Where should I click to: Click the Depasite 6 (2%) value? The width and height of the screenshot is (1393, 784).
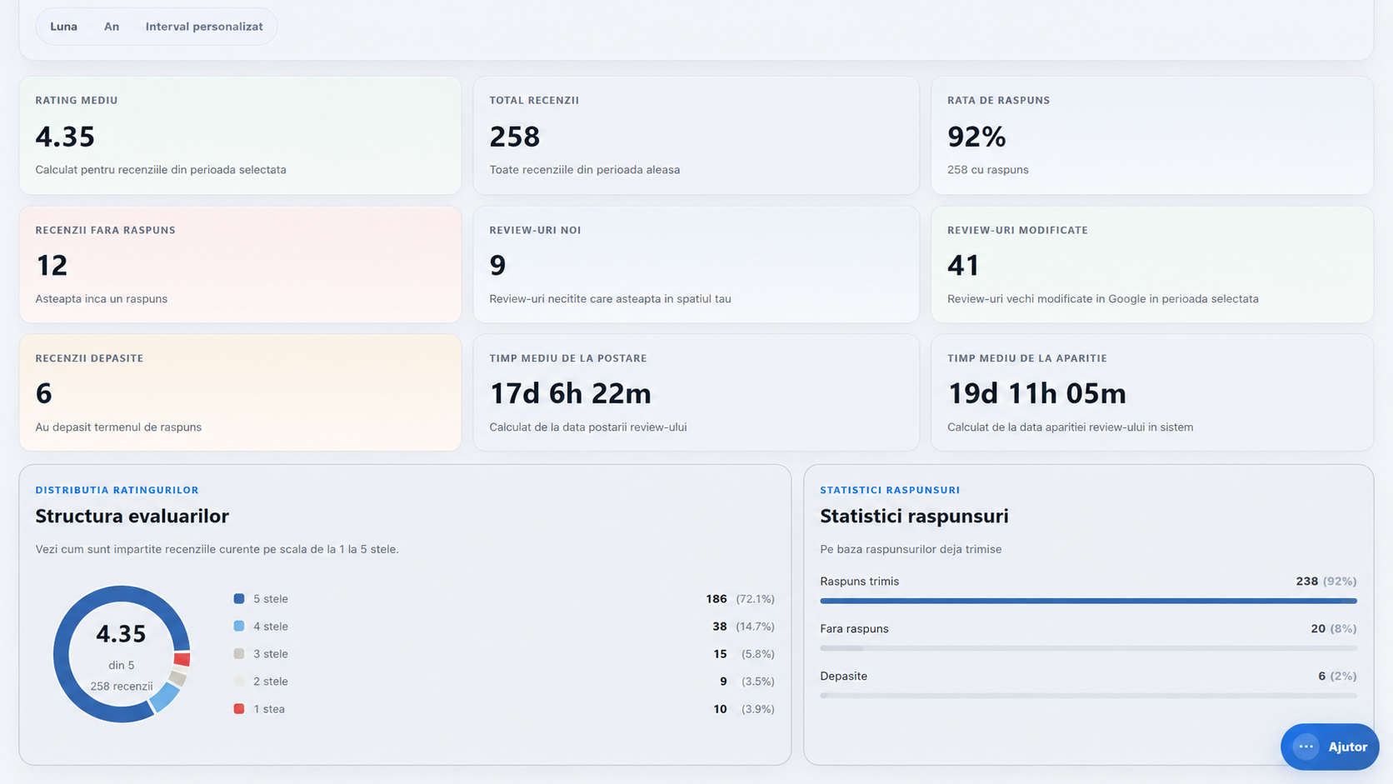[x=1337, y=677]
